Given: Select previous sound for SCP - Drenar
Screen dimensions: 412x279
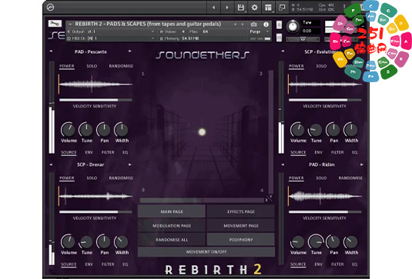Looking at the screenshot, I should click(51, 164).
